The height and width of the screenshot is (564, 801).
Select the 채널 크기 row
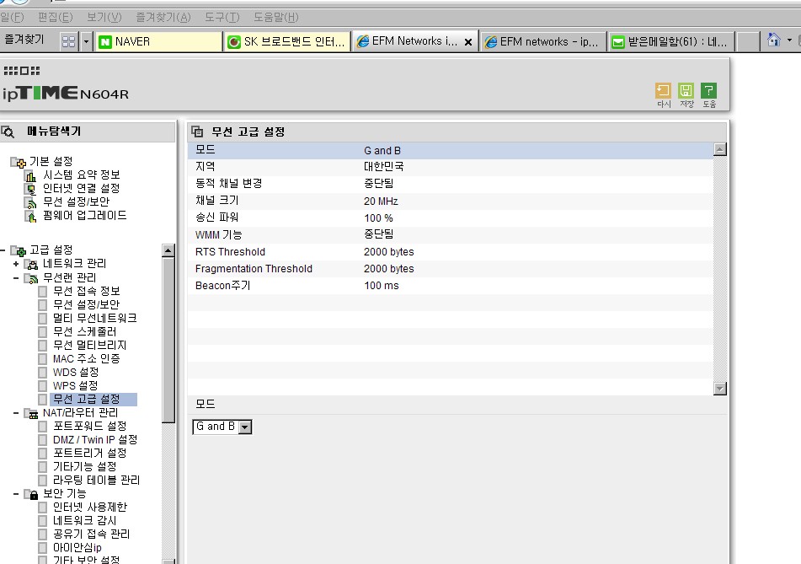451,201
